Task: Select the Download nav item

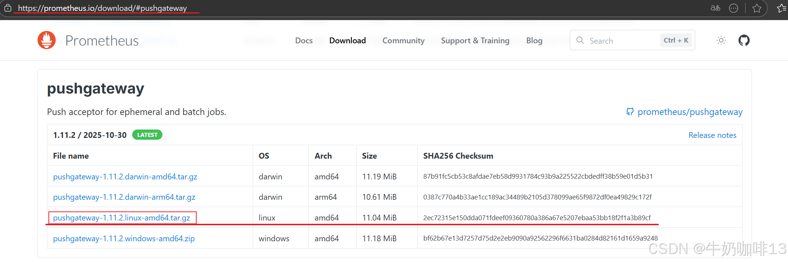Action: [347, 40]
